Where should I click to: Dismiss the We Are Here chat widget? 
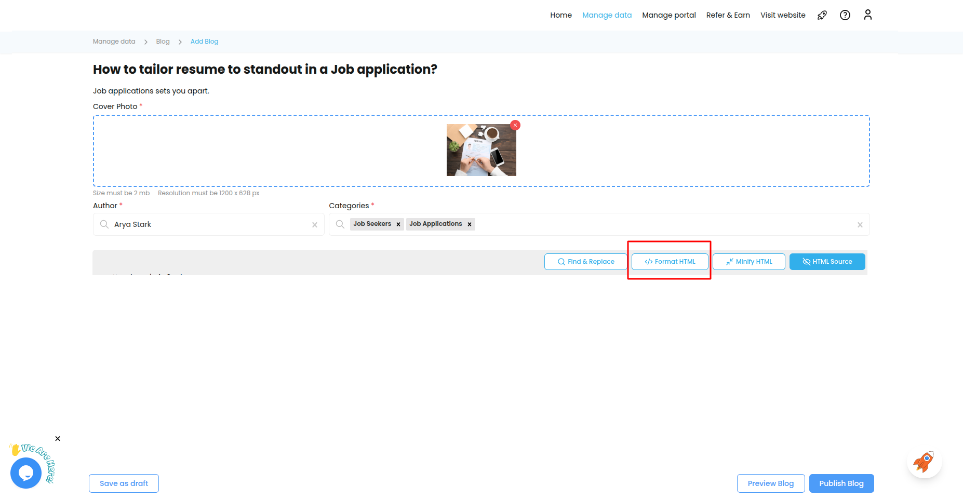58,439
